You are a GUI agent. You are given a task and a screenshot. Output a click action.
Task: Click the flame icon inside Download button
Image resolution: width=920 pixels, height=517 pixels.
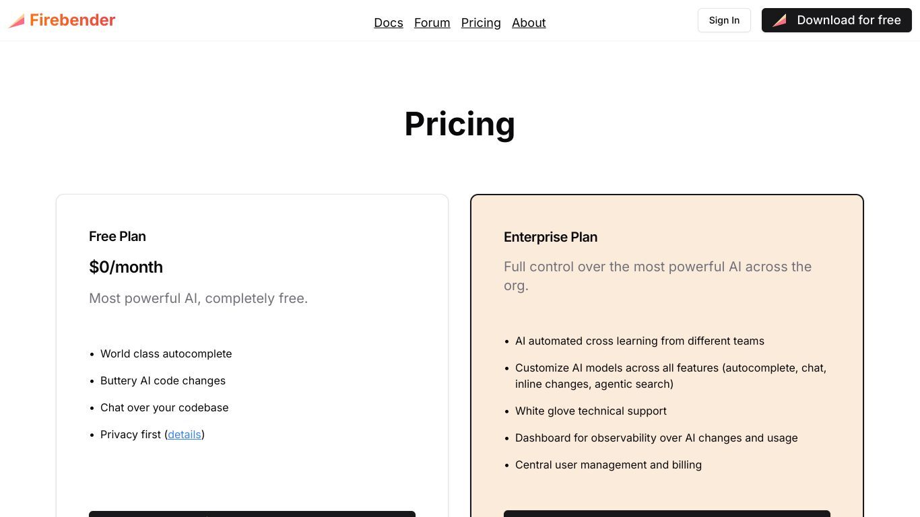[780, 20]
